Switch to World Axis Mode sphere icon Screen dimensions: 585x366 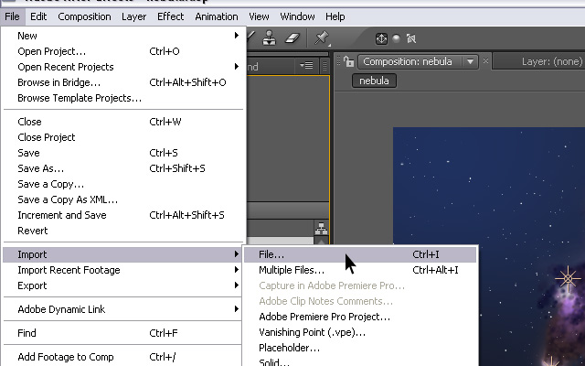tap(396, 38)
